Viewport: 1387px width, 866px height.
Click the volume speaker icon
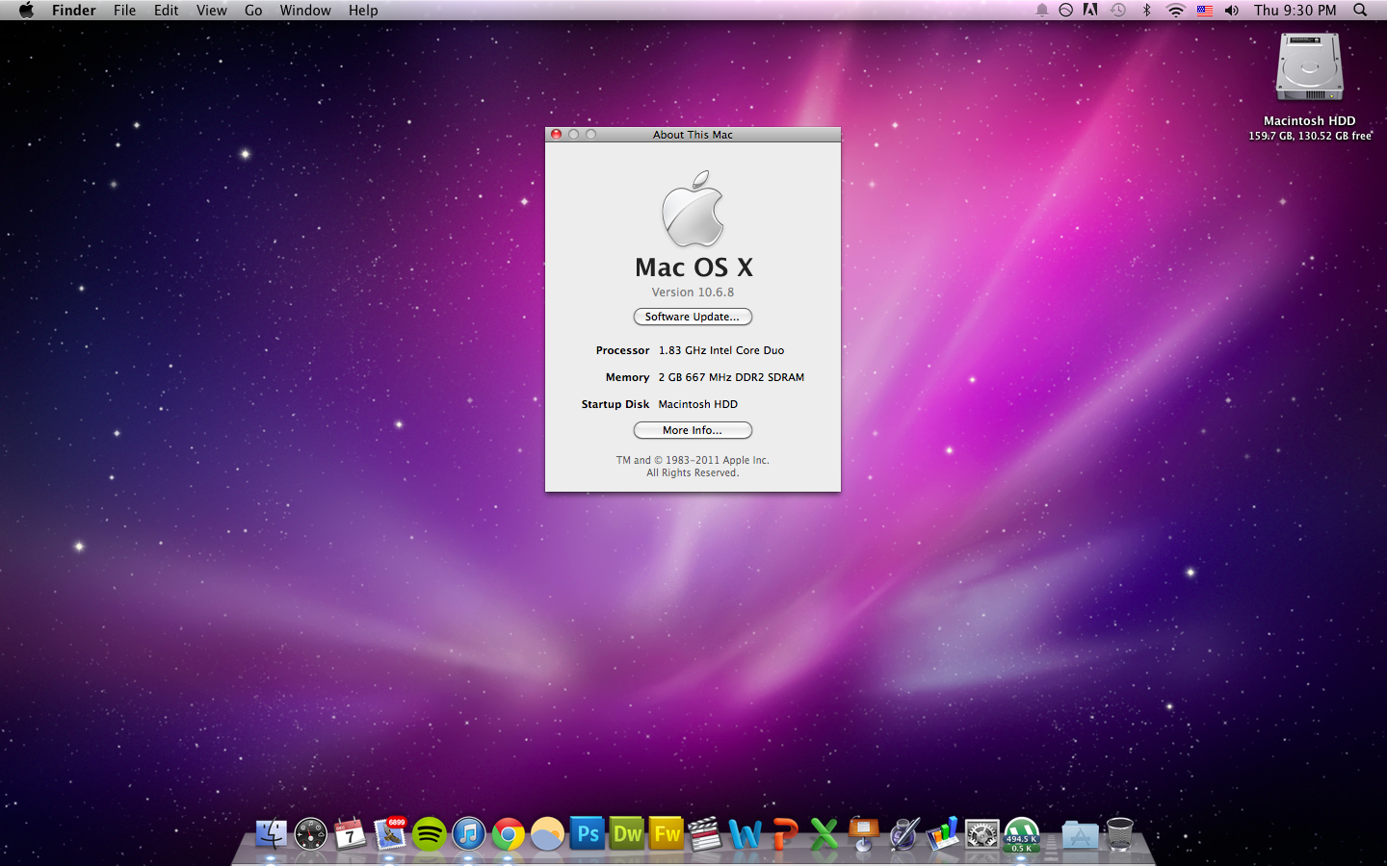pos(1232,10)
